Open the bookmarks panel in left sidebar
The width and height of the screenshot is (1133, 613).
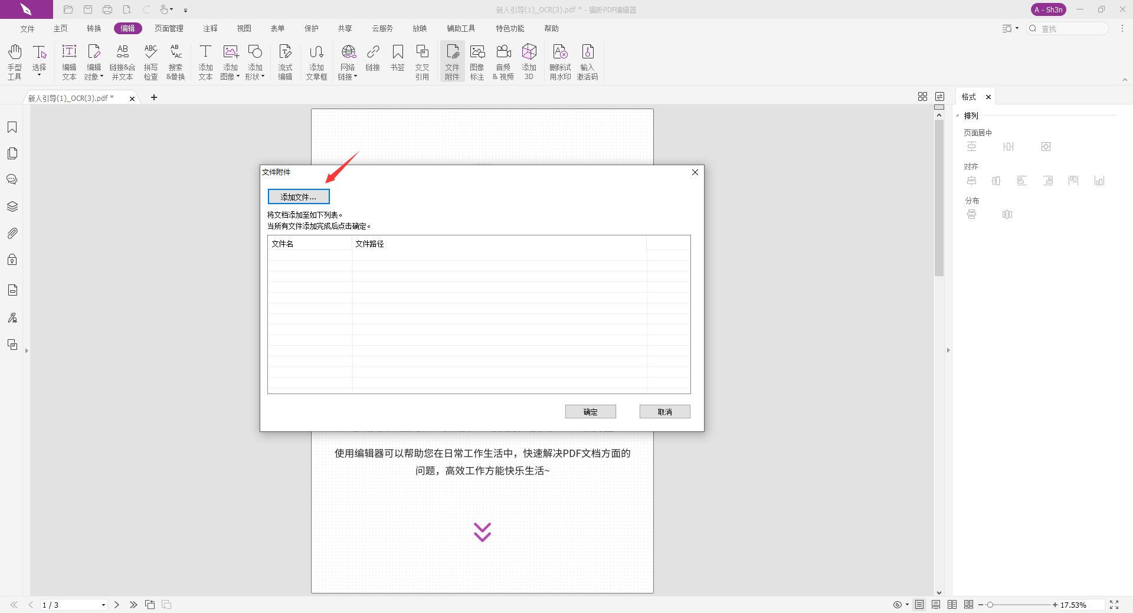[12, 127]
